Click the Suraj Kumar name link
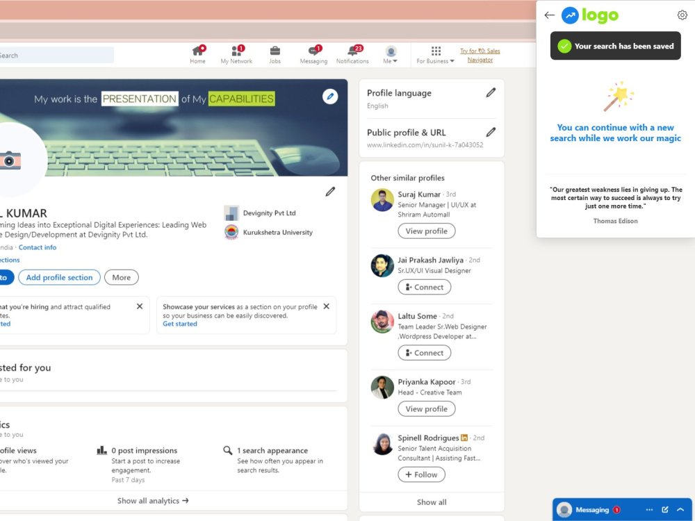Image resolution: width=695 pixels, height=521 pixels. click(419, 194)
